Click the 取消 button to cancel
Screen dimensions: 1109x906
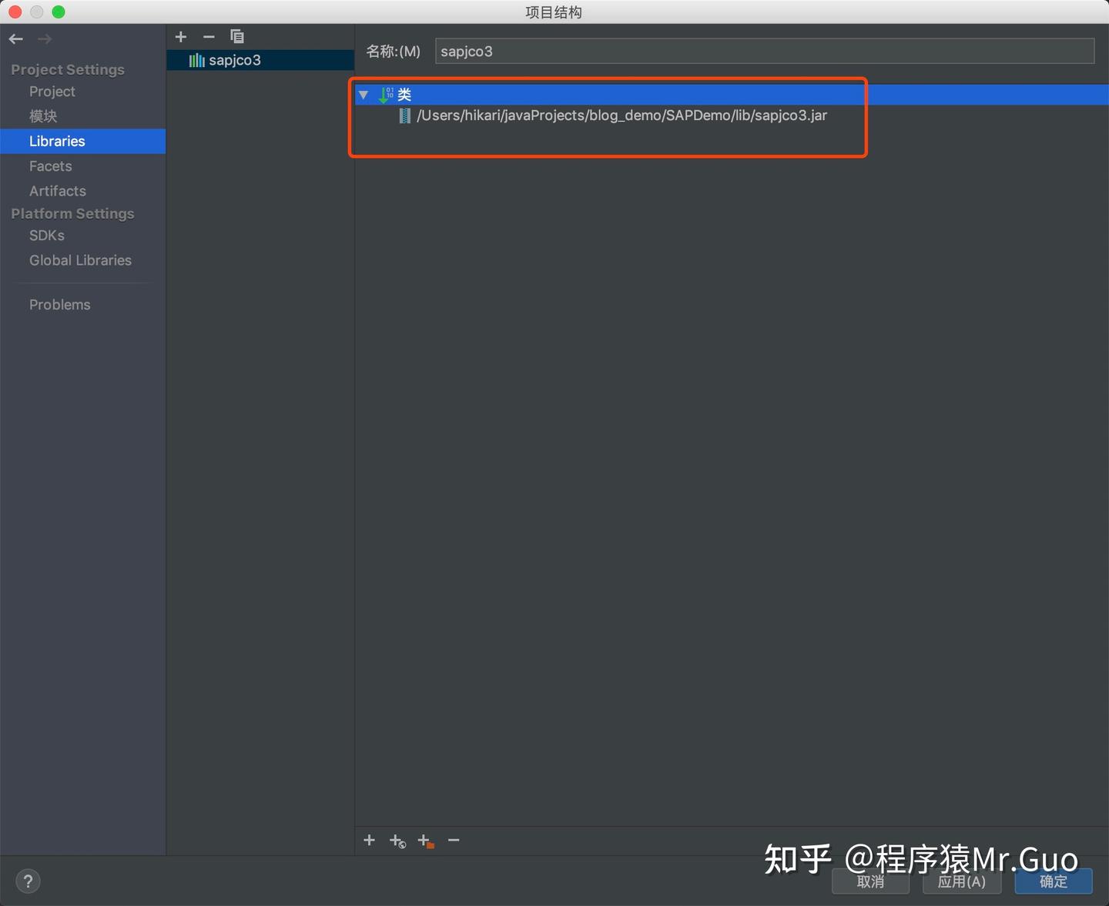(870, 882)
